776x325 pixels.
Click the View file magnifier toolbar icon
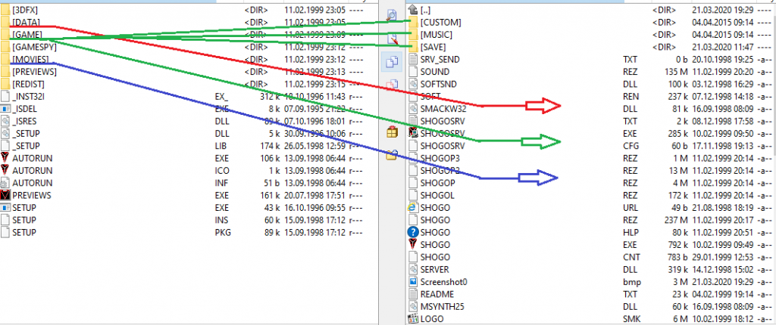[392, 15]
